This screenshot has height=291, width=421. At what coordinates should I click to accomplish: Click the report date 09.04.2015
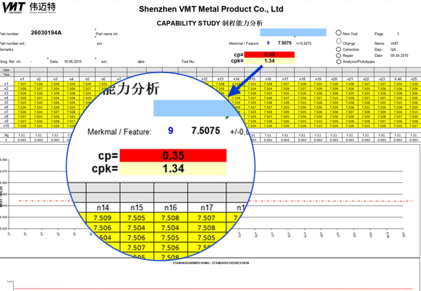pyautogui.click(x=399, y=56)
